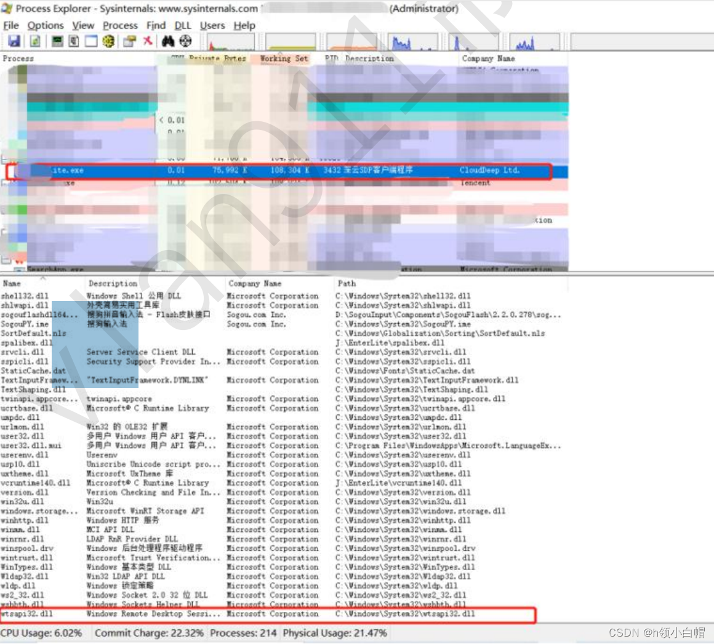Sort DLL list by Company Name column
The image size is (714, 644).
255,283
